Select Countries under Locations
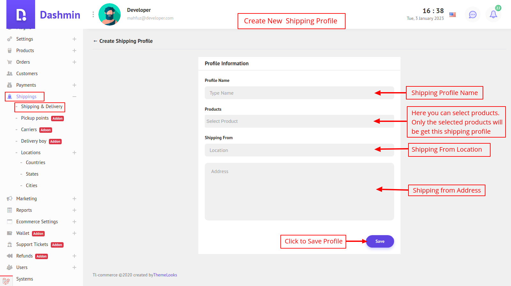 (x=35, y=163)
